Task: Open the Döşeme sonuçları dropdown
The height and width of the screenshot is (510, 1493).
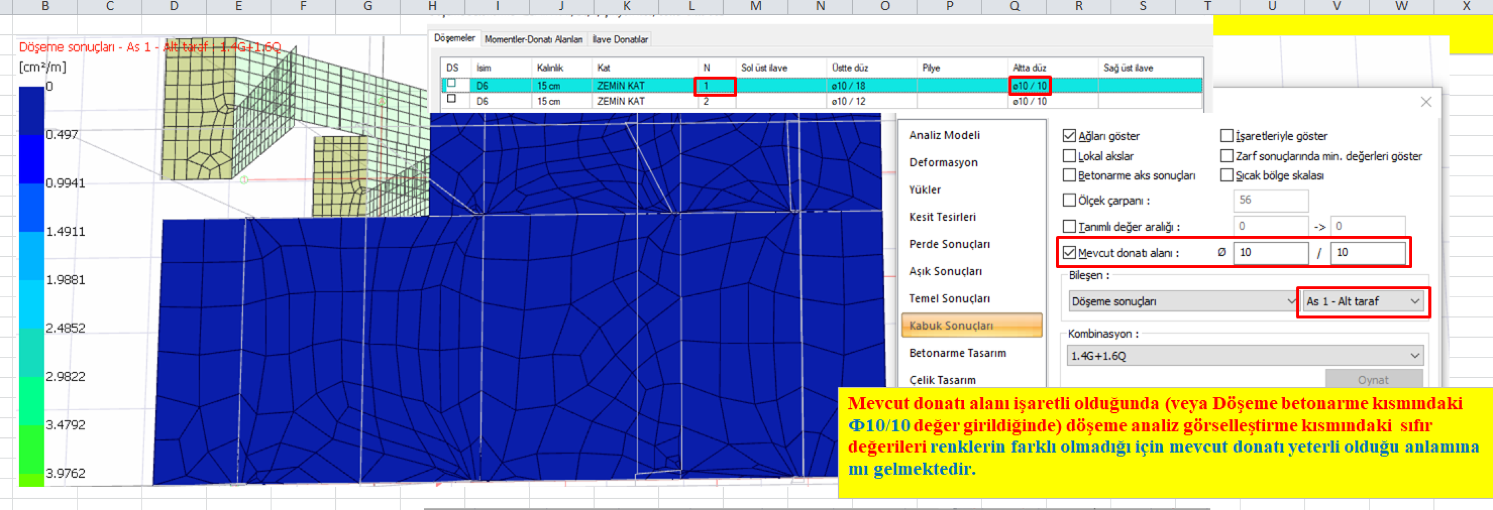Action: (x=1182, y=301)
